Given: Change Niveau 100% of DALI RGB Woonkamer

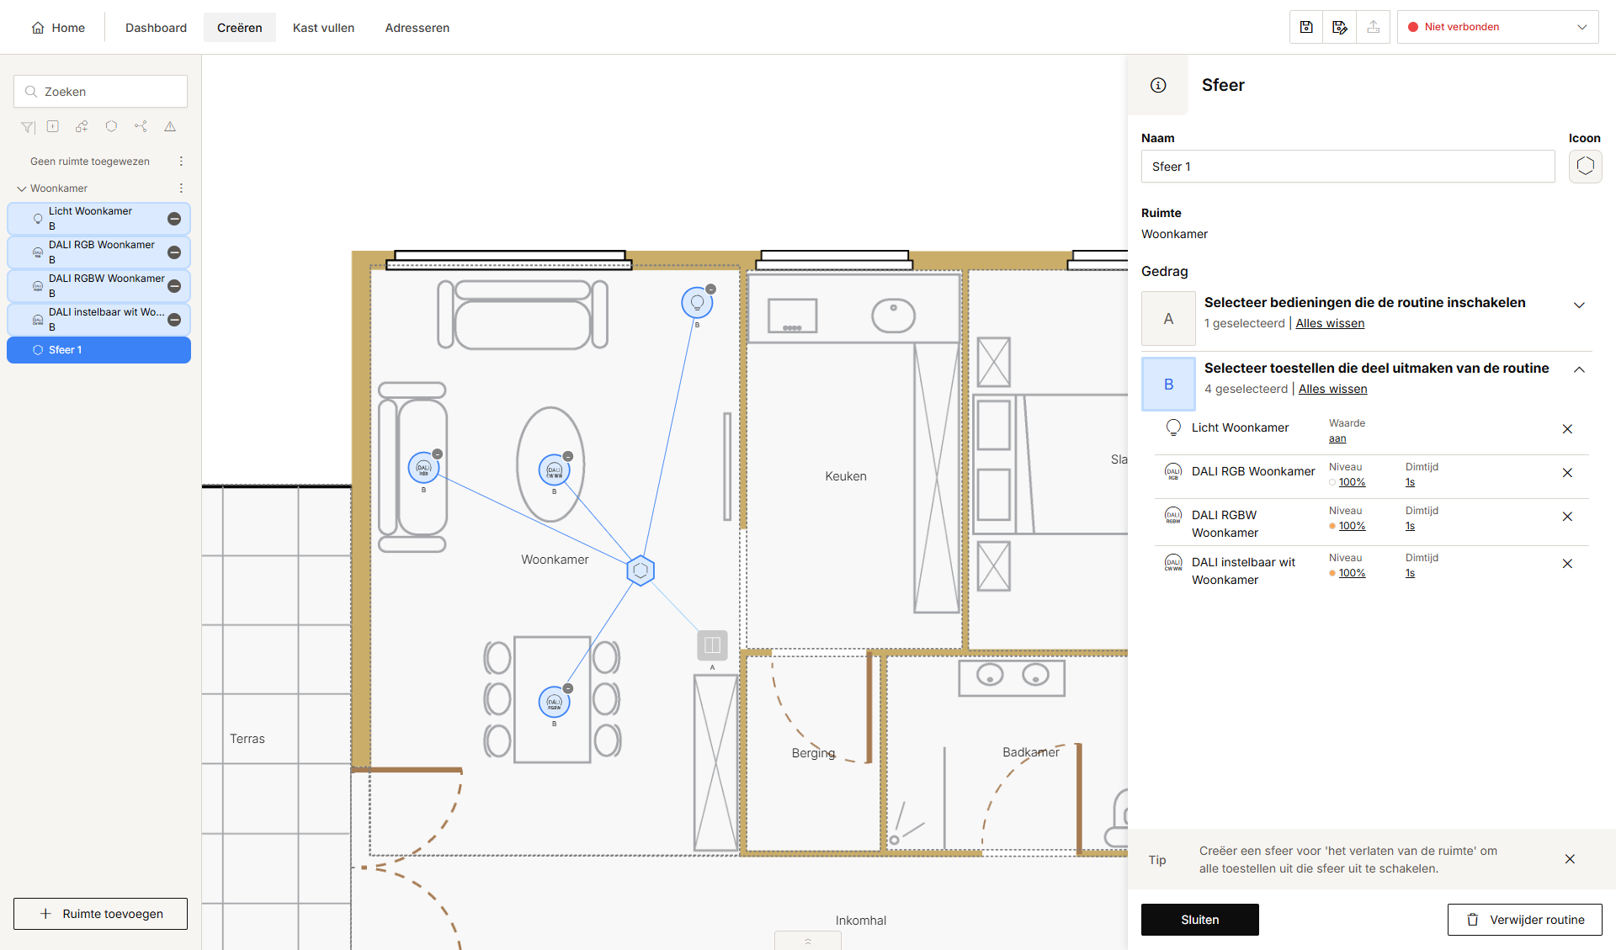Looking at the screenshot, I should (x=1352, y=482).
